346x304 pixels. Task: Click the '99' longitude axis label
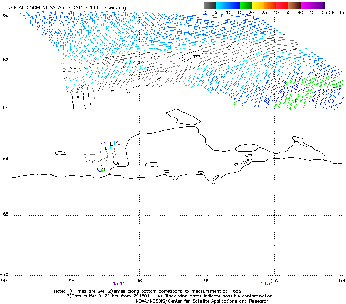(207, 281)
